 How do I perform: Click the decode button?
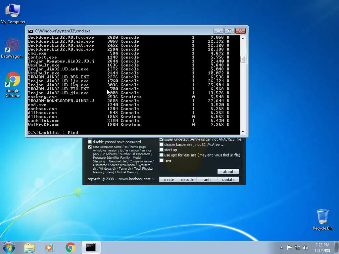click(x=187, y=180)
